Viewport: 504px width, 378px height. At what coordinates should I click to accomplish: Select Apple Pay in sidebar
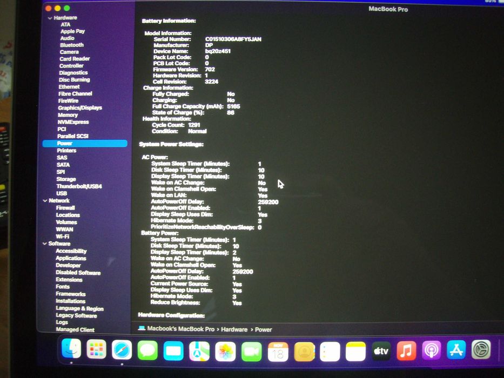pyautogui.click(x=72, y=31)
